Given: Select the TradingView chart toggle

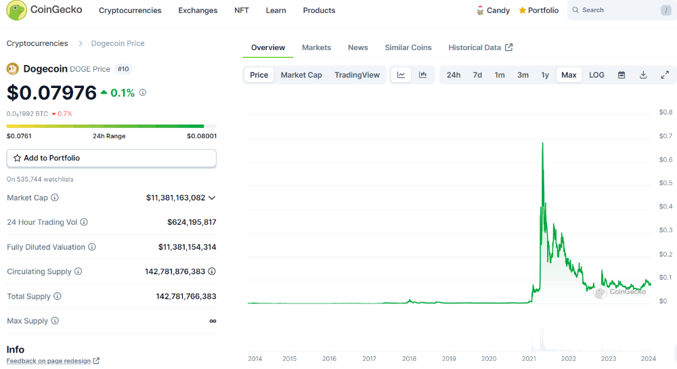Looking at the screenshot, I should (357, 75).
